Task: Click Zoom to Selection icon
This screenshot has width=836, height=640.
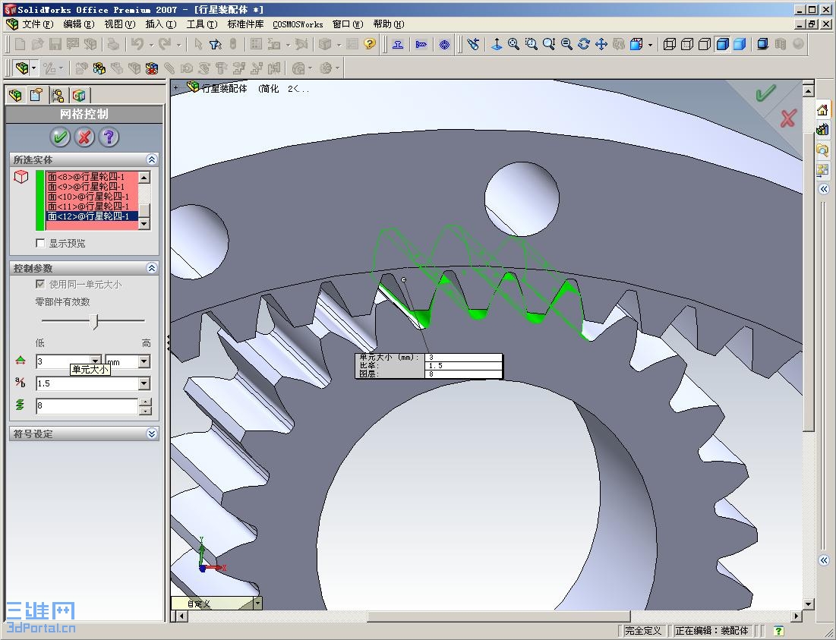Action: 566,44
